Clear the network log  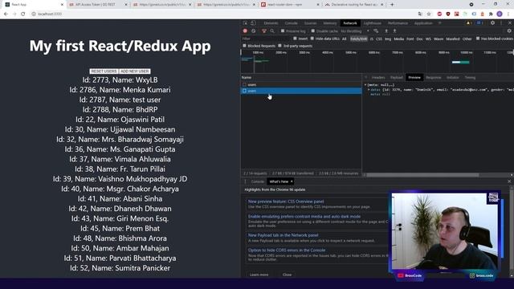pos(254,31)
